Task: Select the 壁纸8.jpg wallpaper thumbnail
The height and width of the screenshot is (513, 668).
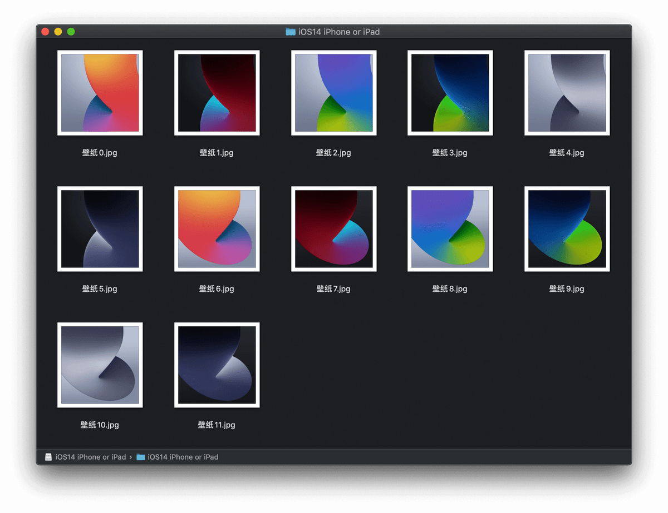Action: coord(450,229)
